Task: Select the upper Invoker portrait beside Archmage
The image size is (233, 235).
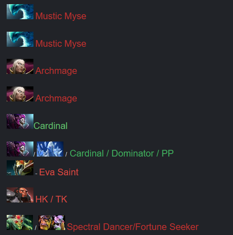Action: 20,66
